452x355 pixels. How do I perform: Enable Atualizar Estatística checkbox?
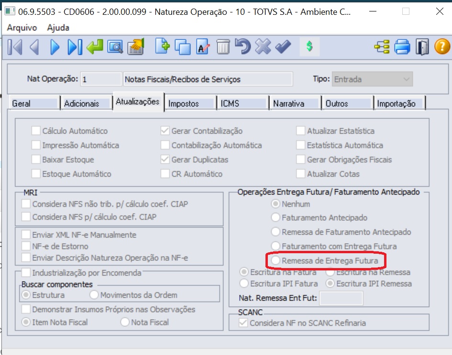coord(300,131)
